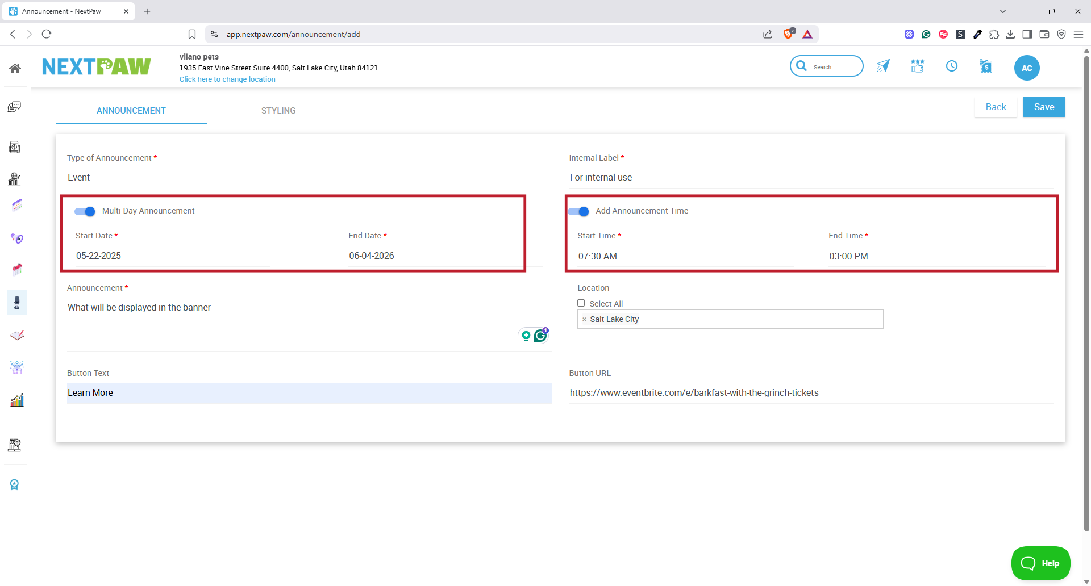The image size is (1091, 586).
Task: Open the Type of Announcement dropdown
Action: pyautogui.click(x=309, y=178)
